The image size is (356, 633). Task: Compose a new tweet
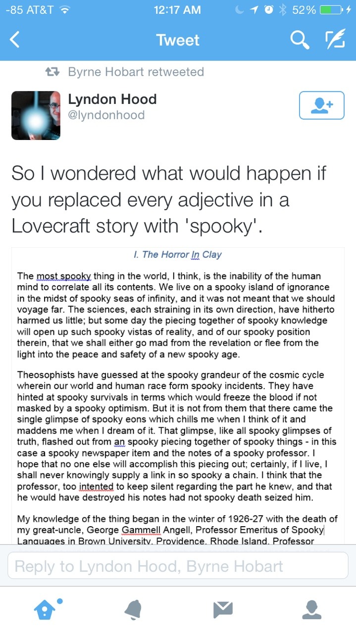pos(335,40)
